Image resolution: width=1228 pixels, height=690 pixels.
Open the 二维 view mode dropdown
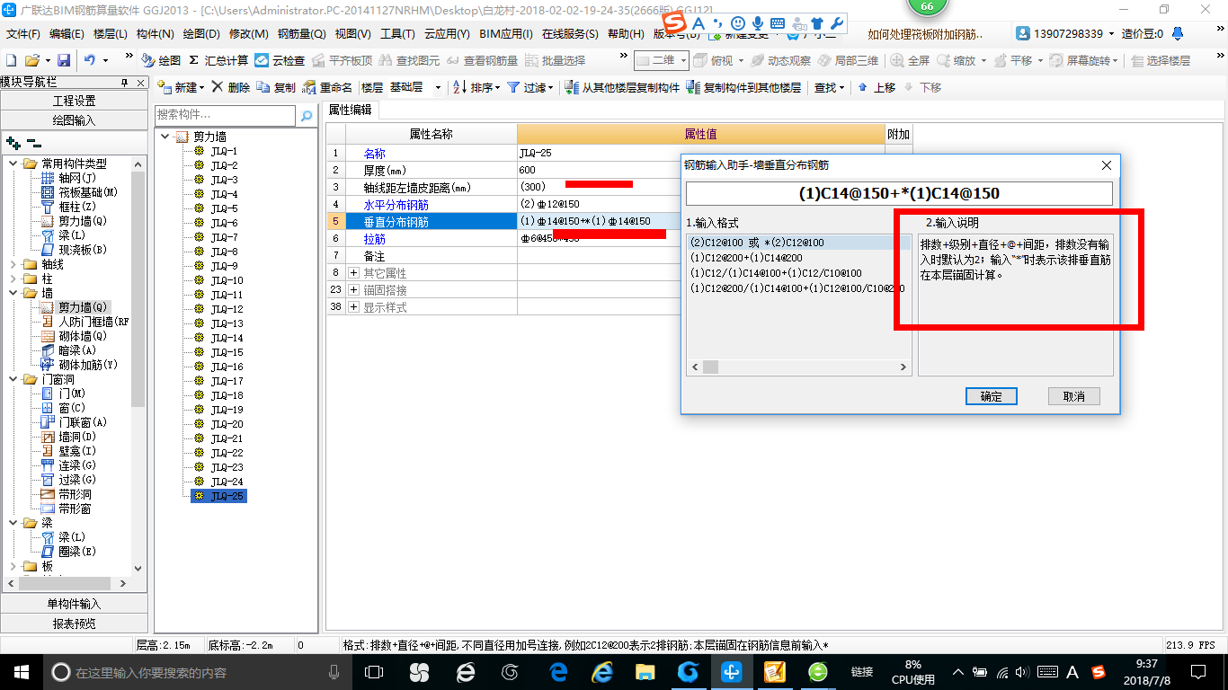coord(662,60)
